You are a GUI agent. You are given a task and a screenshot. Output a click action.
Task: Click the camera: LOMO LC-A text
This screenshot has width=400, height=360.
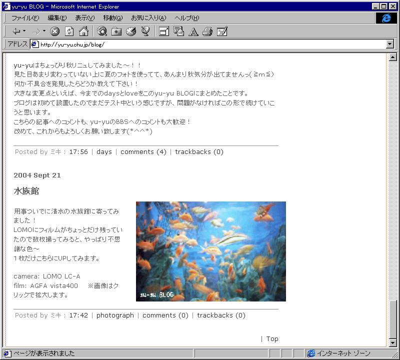(47, 276)
